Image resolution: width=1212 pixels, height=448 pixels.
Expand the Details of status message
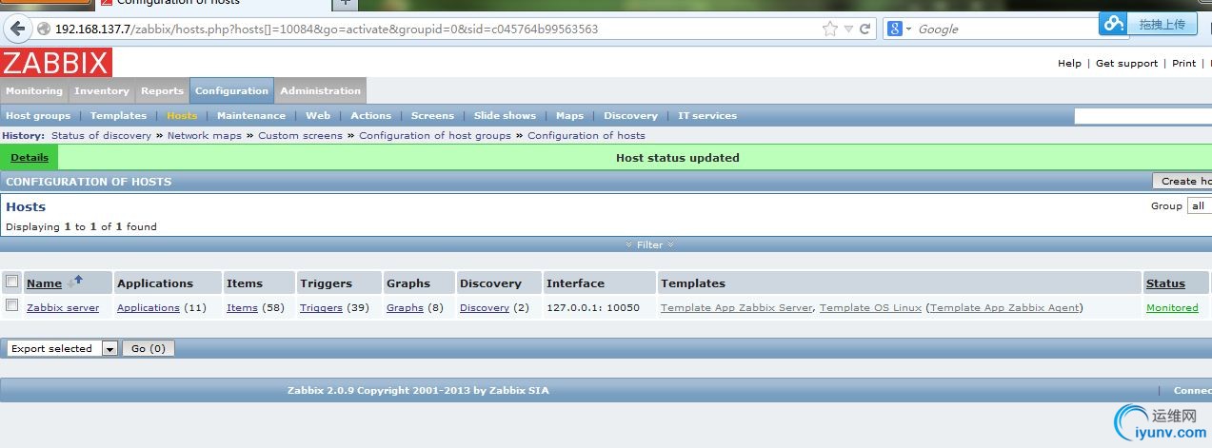click(x=30, y=158)
